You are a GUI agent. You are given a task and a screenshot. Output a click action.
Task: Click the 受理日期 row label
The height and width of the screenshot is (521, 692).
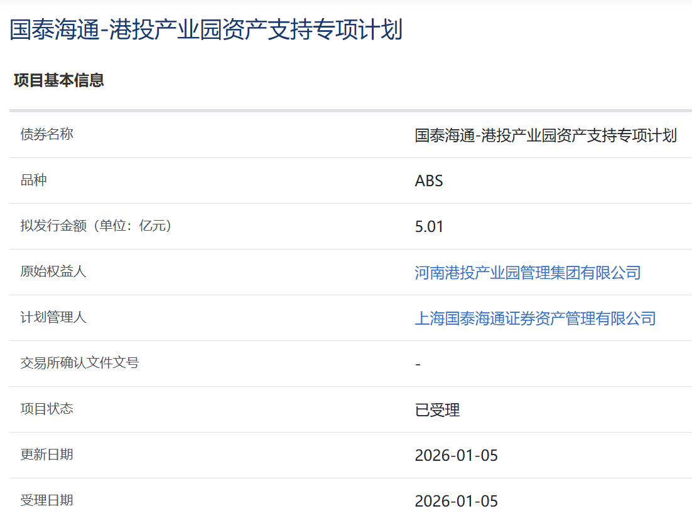tap(47, 500)
